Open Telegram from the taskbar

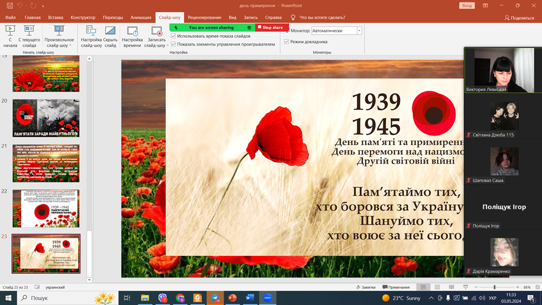215,298
